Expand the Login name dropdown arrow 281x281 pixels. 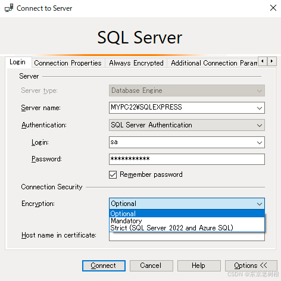260,142
